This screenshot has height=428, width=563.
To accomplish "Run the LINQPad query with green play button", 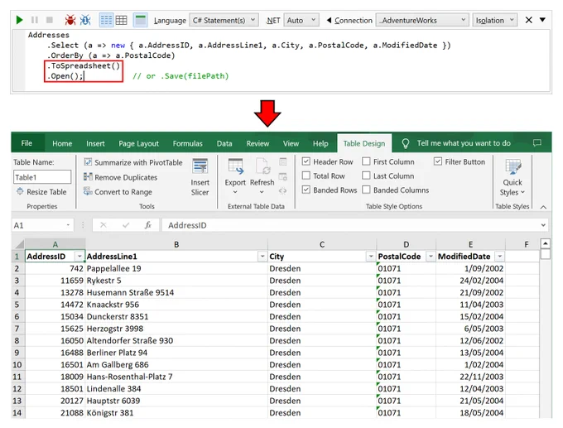I will point(19,20).
